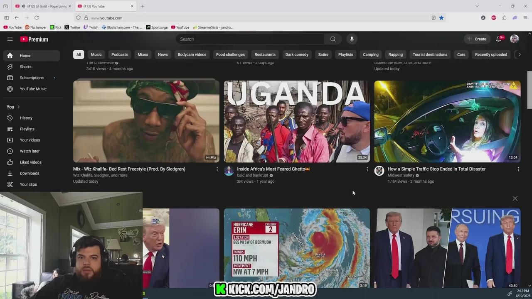532x299 pixels.
Task: Open the list all tabs dropdown
Action: pyautogui.click(x=477, y=6)
